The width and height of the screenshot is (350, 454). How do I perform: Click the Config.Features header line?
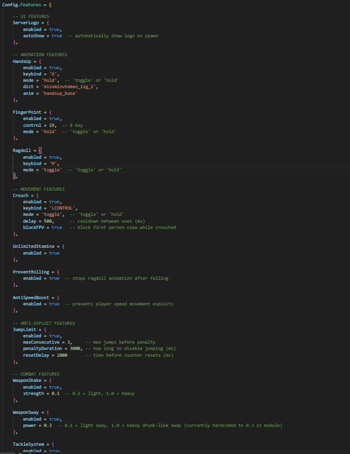tap(26, 5)
